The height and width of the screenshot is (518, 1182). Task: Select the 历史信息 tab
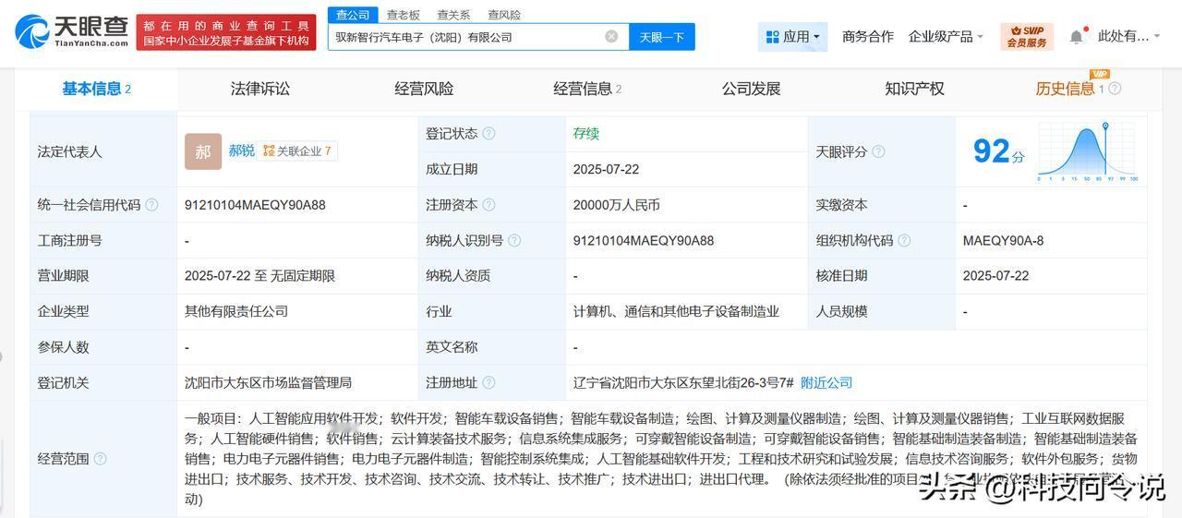(1066, 89)
